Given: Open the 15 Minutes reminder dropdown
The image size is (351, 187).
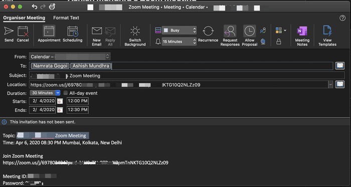Looking at the screenshot, I should click(180, 42).
